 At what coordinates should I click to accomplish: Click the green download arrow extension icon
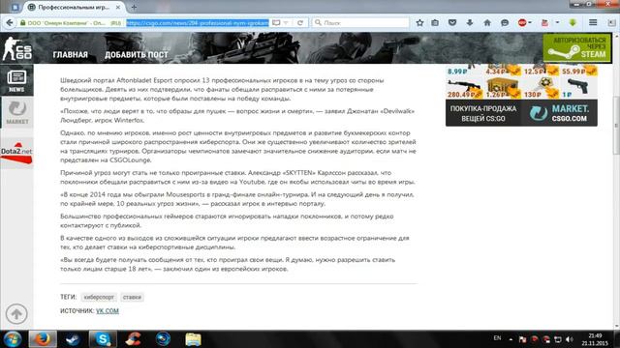coord(573,23)
